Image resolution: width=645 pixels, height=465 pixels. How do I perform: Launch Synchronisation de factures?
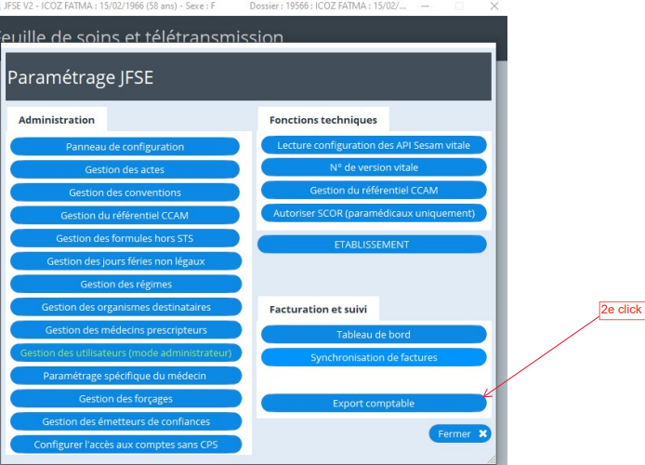pyautogui.click(x=373, y=357)
